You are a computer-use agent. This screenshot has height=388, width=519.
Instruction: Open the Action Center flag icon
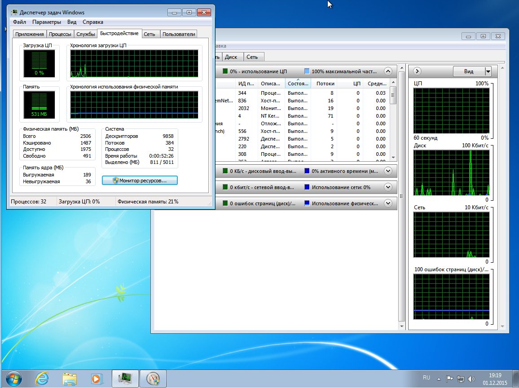pyautogui.click(x=449, y=378)
